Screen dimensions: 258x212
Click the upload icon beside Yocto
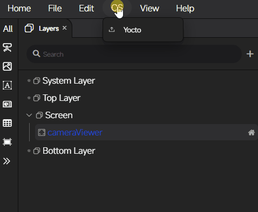(x=112, y=29)
